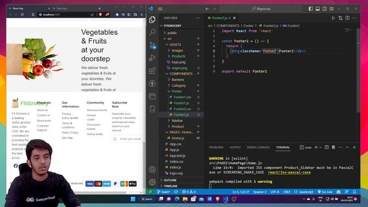Reload the browser page
368x207 pixels.
coord(22,14)
